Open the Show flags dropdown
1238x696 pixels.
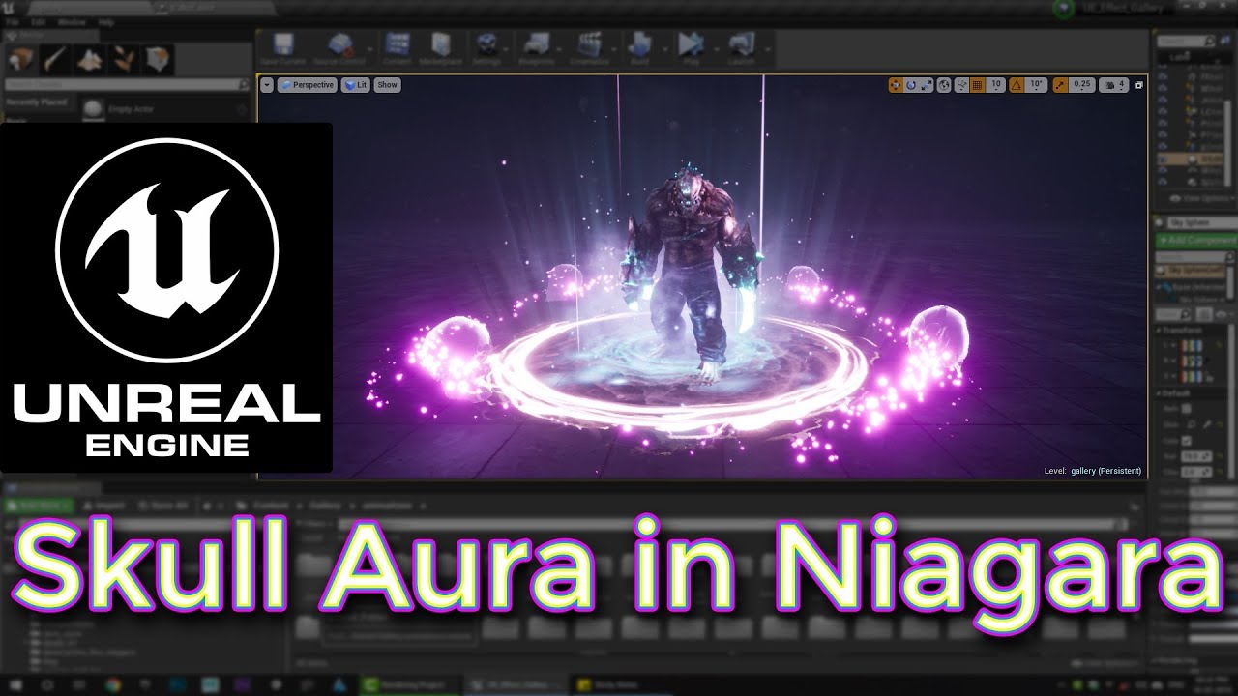point(387,85)
